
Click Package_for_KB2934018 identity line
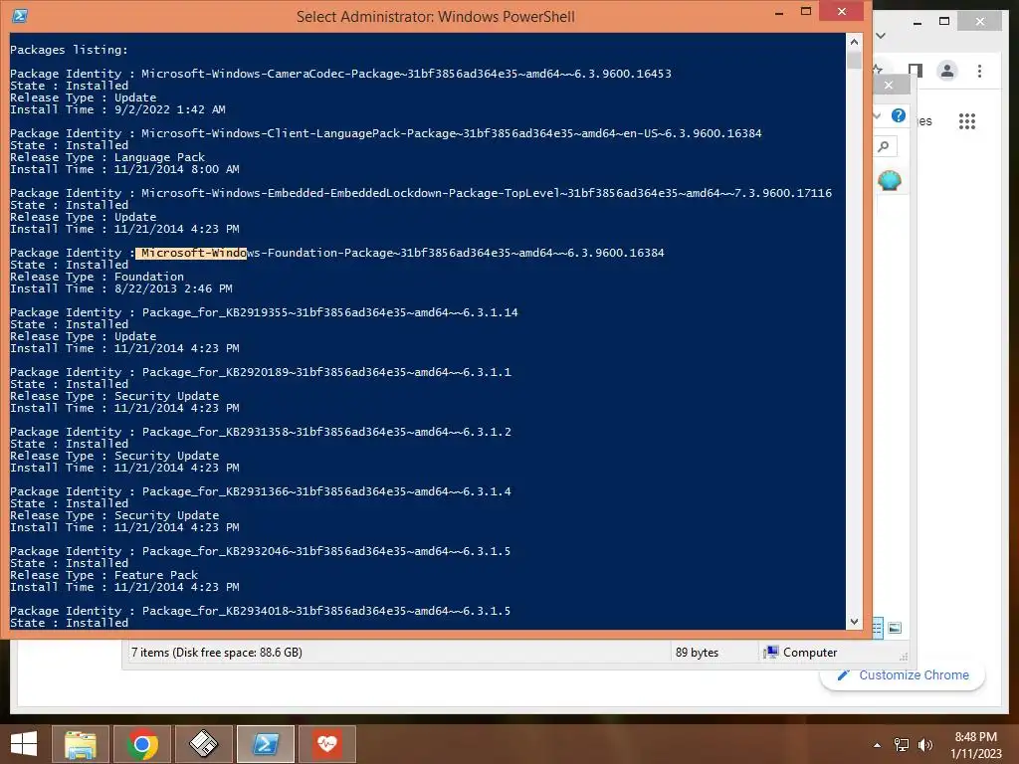(x=260, y=612)
